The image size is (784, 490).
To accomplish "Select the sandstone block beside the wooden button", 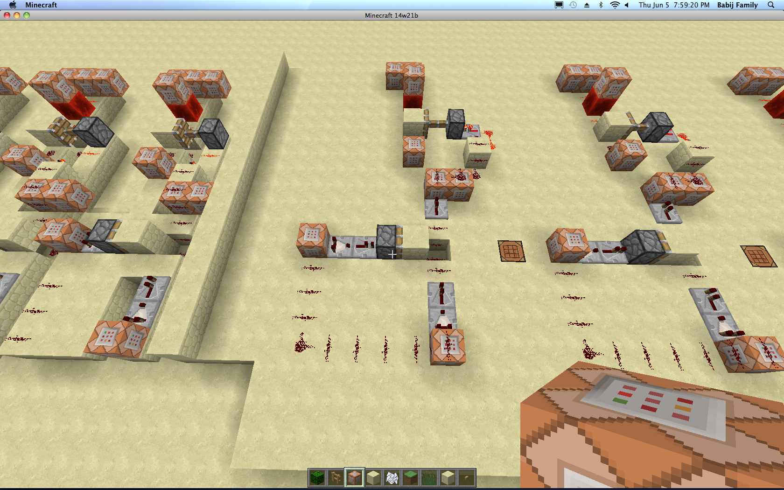I will pos(448,478).
